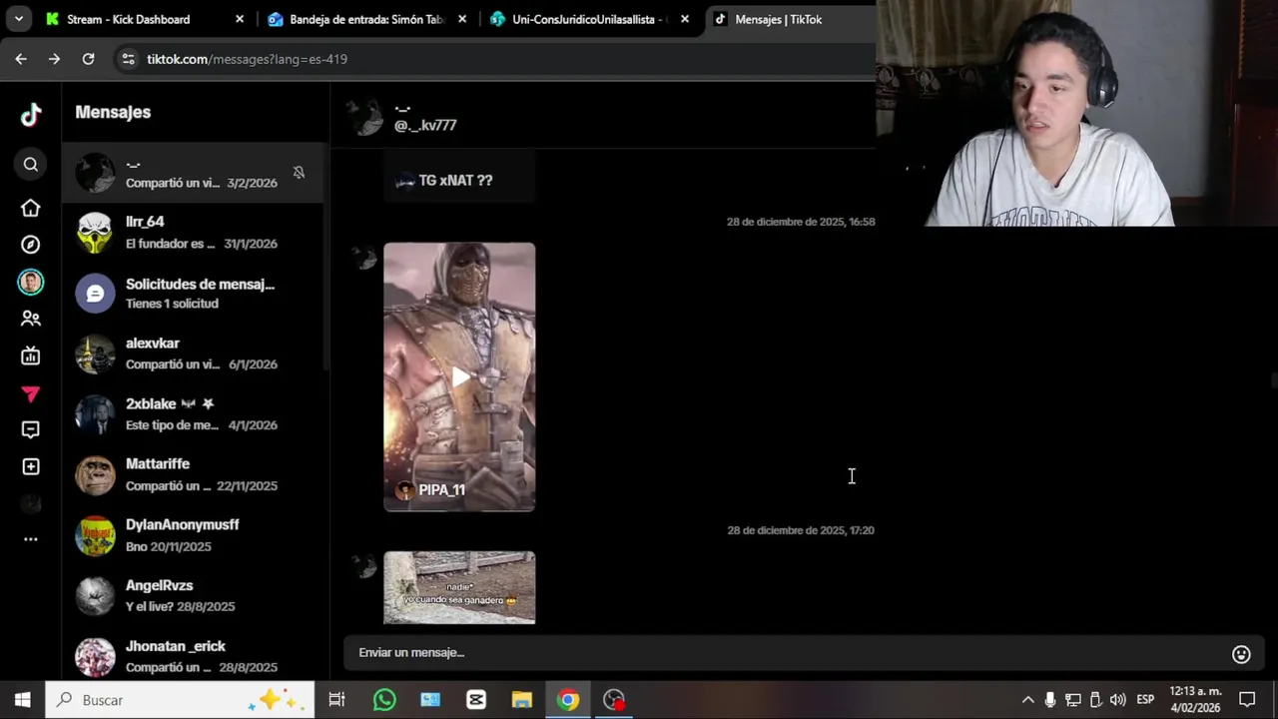Click muted bell icon on first conversation

[299, 173]
